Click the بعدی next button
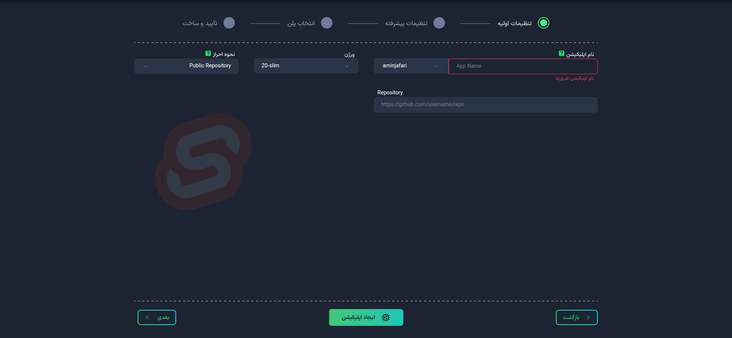Image resolution: width=732 pixels, height=338 pixels. pyautogui.click(x=157, y=317)
